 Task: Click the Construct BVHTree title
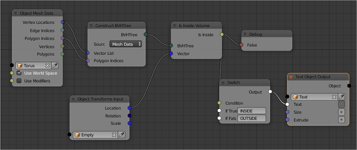(113, 26)
